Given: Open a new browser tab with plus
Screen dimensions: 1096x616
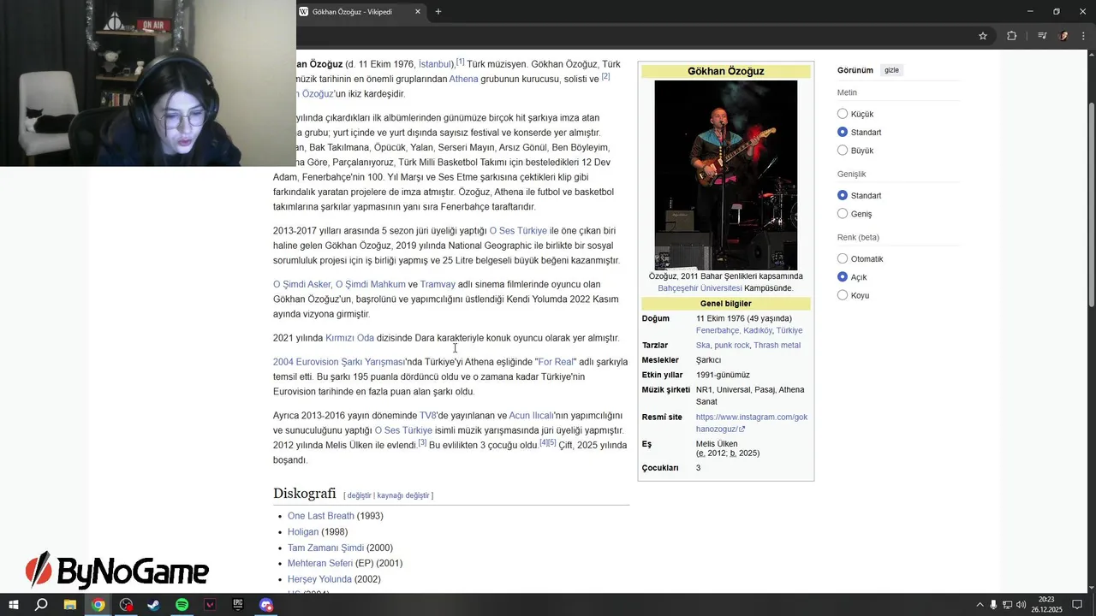Looking at the screenshot, I should coord(438,11).
